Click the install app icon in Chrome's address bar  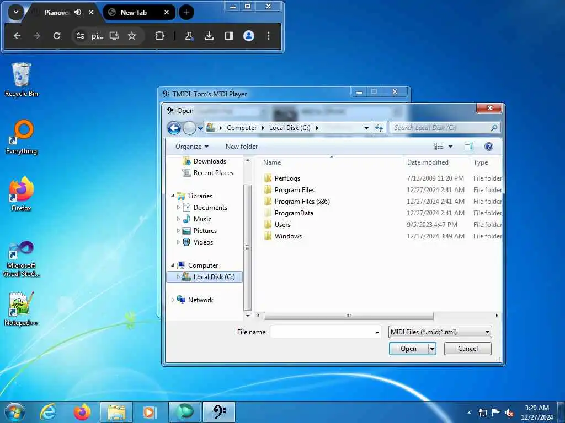click(114, 36)
